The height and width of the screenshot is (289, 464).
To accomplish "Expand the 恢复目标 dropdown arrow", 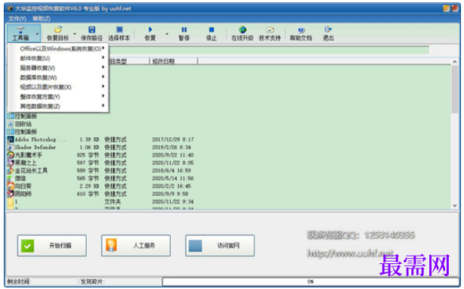I will (x=75, y=34).
